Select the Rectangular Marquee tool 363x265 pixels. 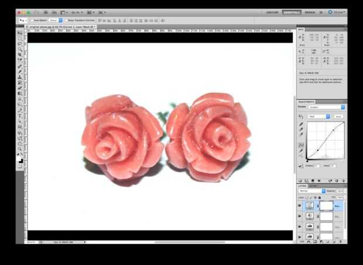pos(20,39)
